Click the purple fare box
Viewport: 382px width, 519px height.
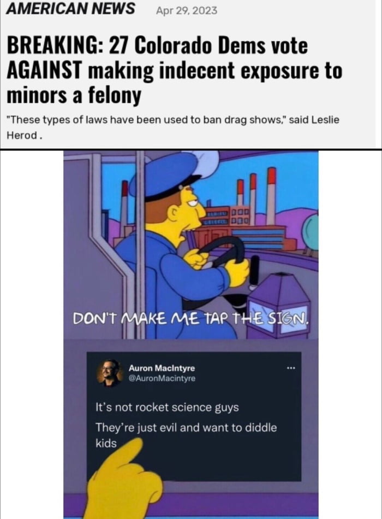pyautogui.click(x=278, y=304)
